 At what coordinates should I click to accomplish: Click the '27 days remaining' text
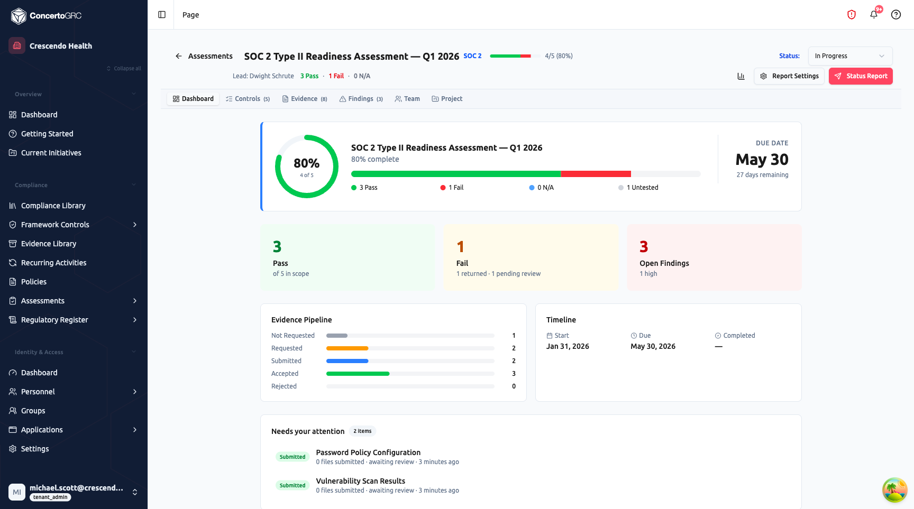click(x=762, y=175)
